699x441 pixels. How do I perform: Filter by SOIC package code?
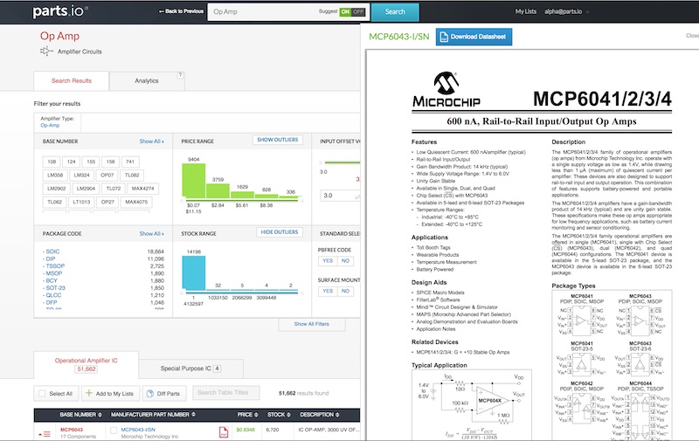(52, 252)
